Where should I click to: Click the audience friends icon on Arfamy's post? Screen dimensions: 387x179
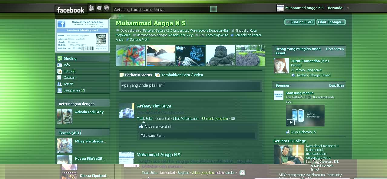[x=233, y=119]
